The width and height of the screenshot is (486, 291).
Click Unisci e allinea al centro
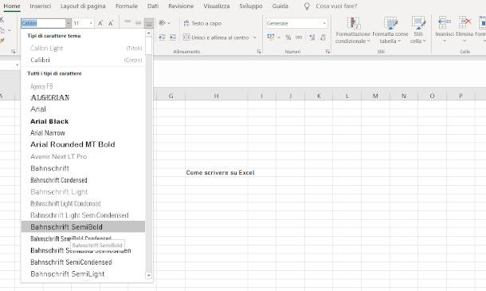[x=216, y=37]
